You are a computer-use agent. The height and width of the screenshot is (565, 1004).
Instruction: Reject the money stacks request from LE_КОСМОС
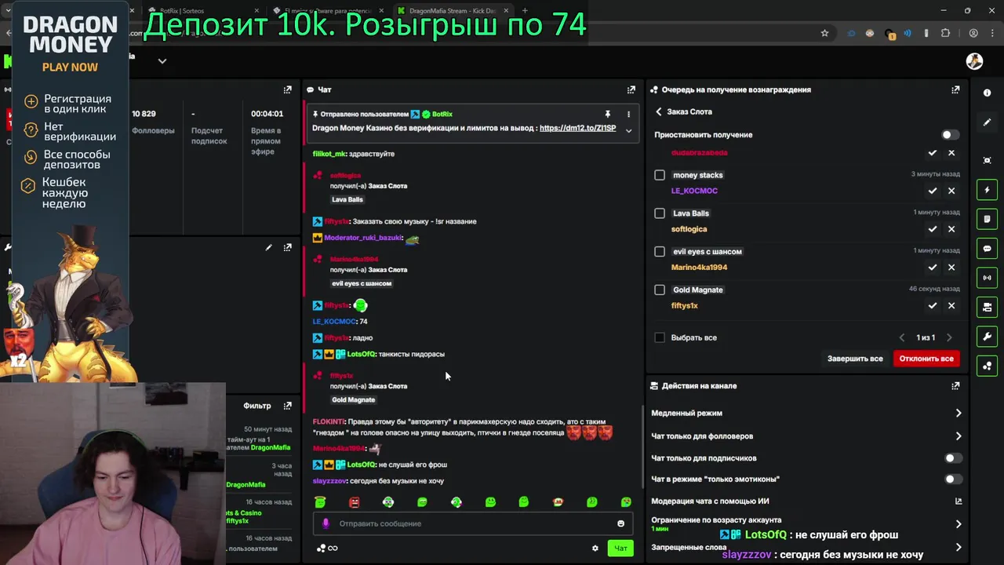(951, 191)
